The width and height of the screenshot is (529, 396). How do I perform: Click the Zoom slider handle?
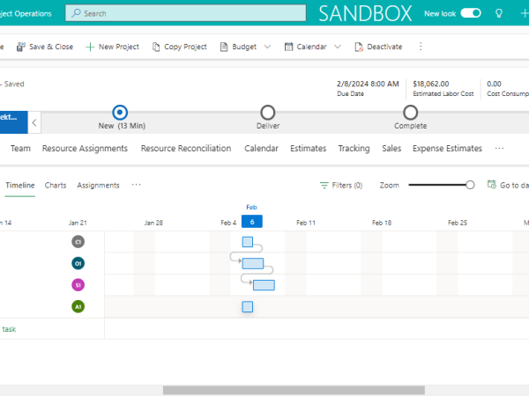(x=470, y=185)
